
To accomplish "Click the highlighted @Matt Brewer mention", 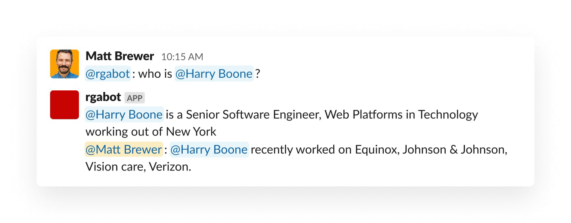I will tap(124, 150).
